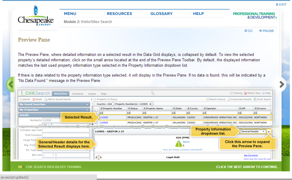Viewport: 292px width, 180px height.
Task: Tick the checkbox for the second 110905 row
Action: point(96,123)
